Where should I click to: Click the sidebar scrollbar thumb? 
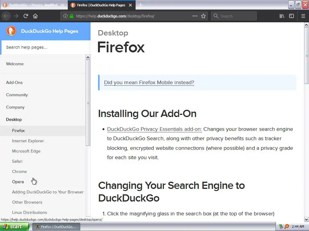(x=88, y=103)
